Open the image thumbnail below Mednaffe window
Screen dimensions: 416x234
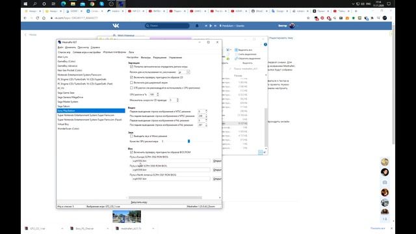tap(127, 216)
